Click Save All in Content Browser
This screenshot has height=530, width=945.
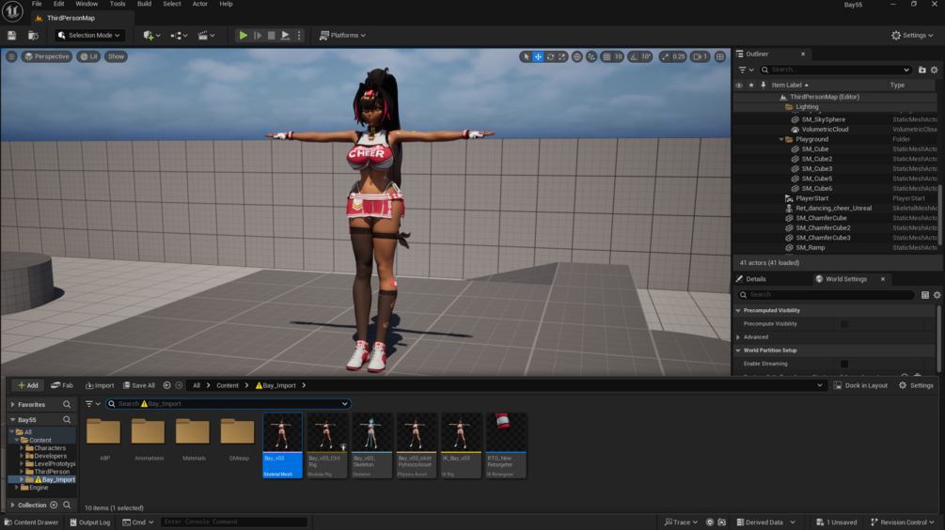point(139,385)
